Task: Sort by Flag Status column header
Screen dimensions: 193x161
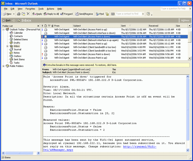Action: [x=49, y=26]
